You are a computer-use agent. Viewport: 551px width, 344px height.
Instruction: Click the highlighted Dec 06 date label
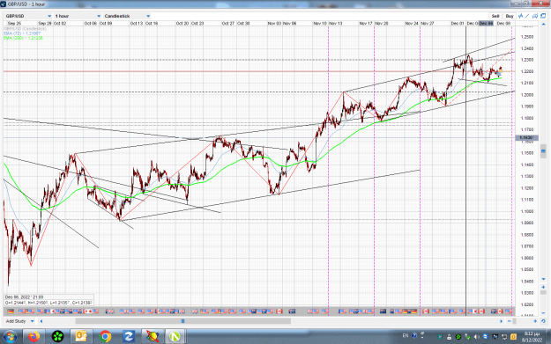click(487, 23)
